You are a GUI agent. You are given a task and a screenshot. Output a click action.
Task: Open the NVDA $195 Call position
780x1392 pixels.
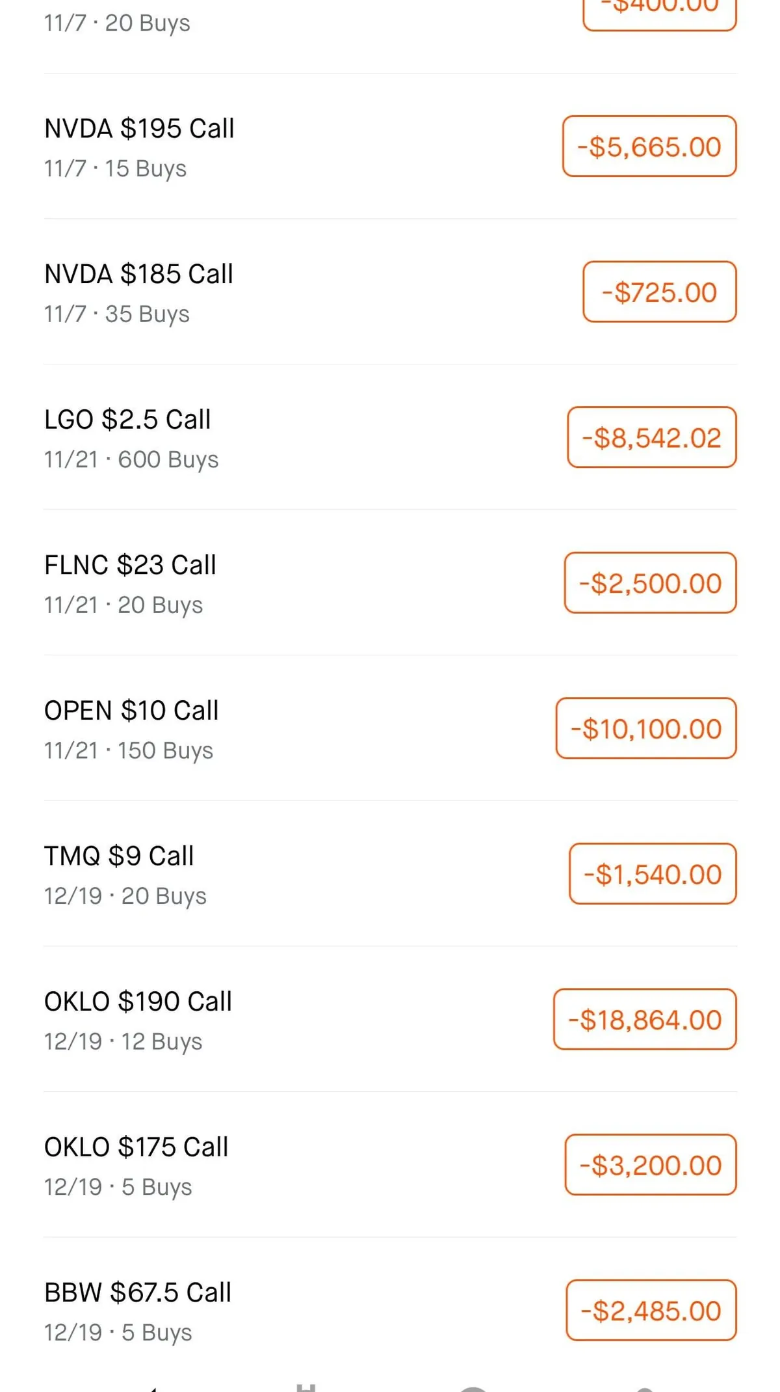(x=139, y=146)
